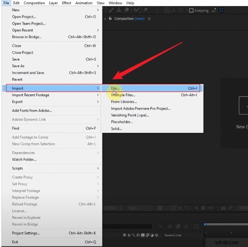Open the Composition panel menu icon

[x=149, y=19]
